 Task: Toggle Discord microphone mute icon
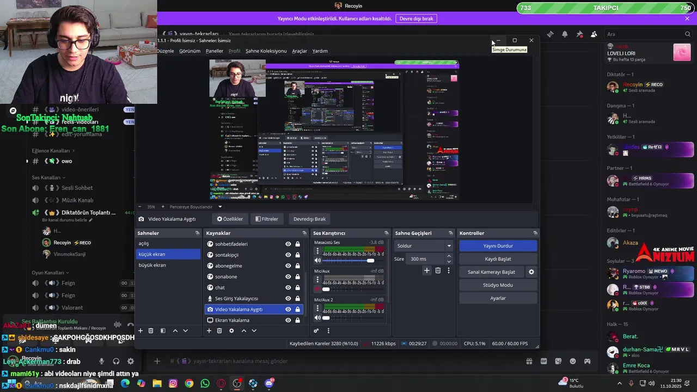101,361
